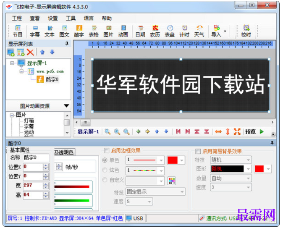Stretch element vertically with orange arrow
The width and height of the screenshot is (283, 228).
click(x=228, y=131)
